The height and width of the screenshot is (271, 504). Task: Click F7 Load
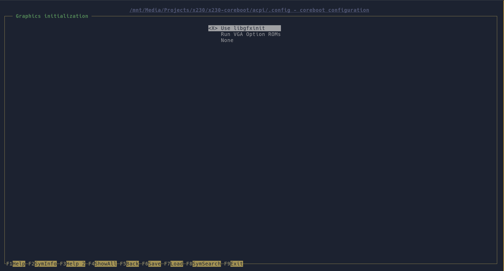click(x=174, y=264)
